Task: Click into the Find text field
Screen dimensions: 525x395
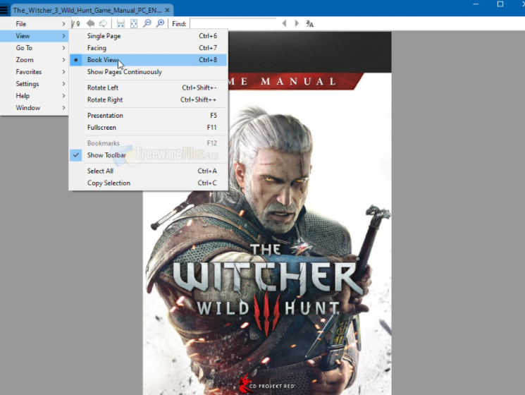Action: pos(233,23)
